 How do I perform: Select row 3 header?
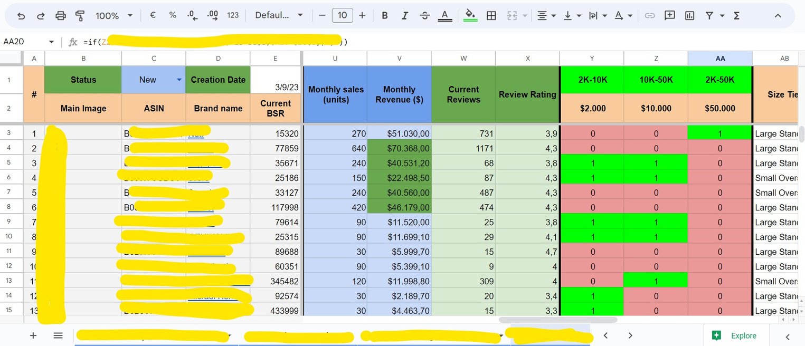pos(8,133)
